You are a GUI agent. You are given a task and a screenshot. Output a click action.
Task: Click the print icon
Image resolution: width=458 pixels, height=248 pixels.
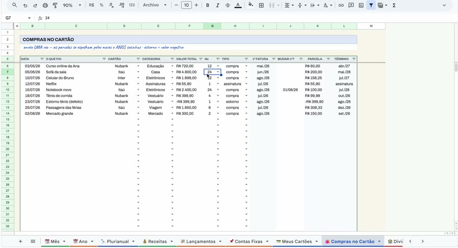45,5
